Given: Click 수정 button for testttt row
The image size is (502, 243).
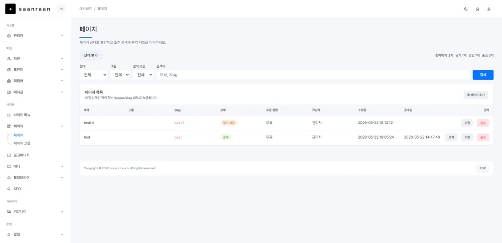Looking at the screenshot, I should click(467, 123).
